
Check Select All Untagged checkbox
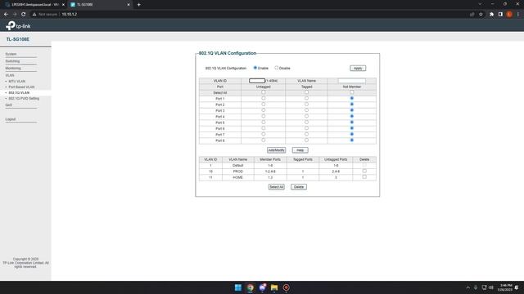click(264, 92)
